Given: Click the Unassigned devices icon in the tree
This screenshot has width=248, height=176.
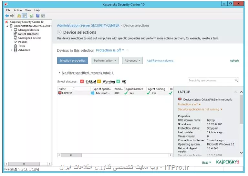Looking at the screenshot, I should (15, 38).
